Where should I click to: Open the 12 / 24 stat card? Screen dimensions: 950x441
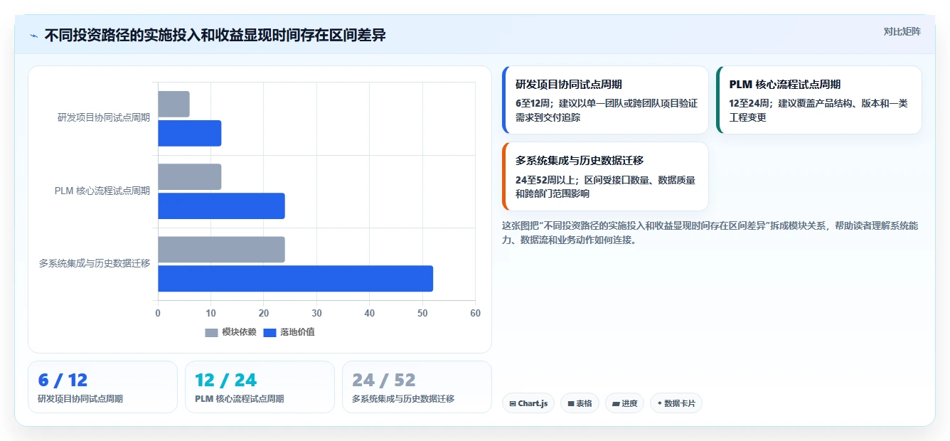[260, 387]
